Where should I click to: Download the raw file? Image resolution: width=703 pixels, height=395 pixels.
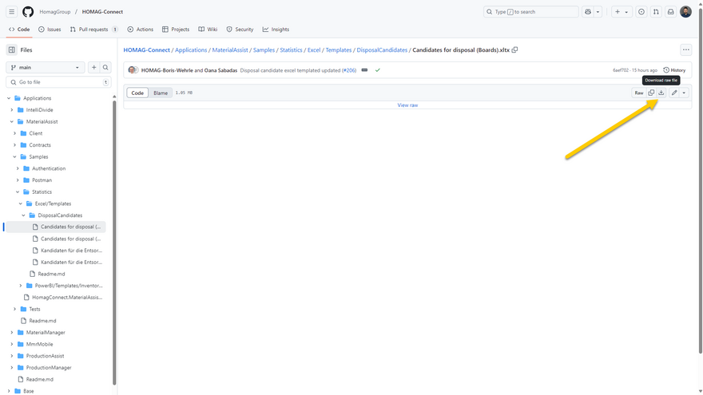(x=661, y=93)
